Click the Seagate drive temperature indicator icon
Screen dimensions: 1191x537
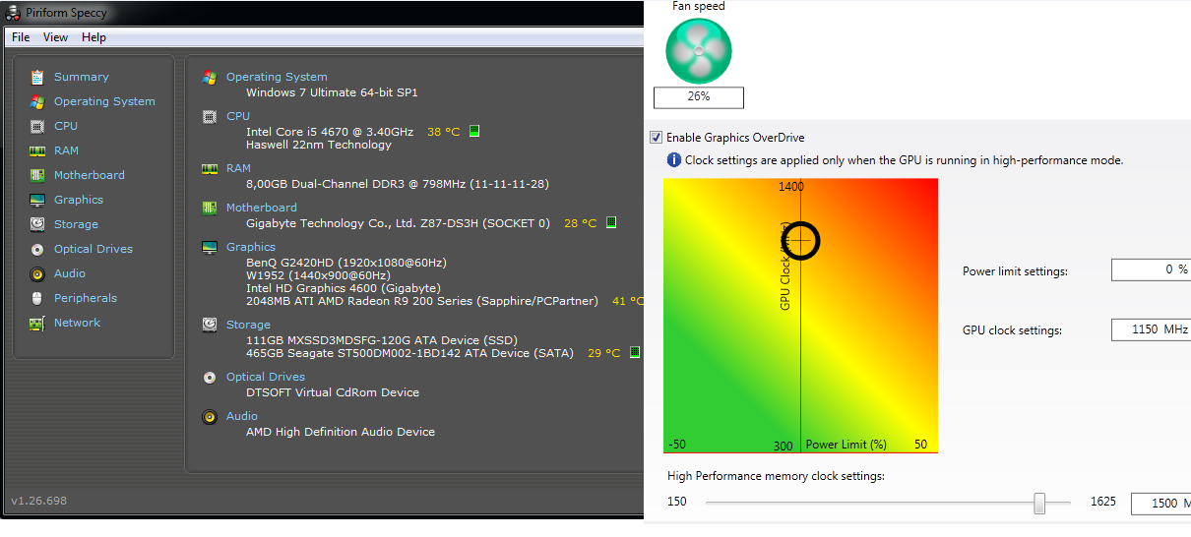[x=635, y=352]
